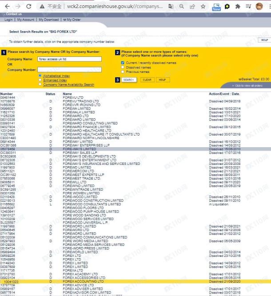Open number for FOREWOOD CONSULTANTS LIMITED
Screen dimensions: 271x296
[8, 204]
